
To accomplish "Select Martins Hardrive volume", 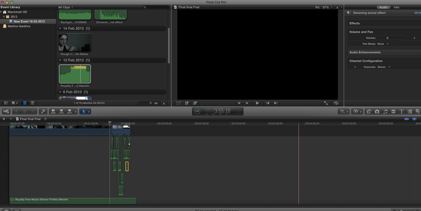I will pyautogui.click(x=19, y=26).
